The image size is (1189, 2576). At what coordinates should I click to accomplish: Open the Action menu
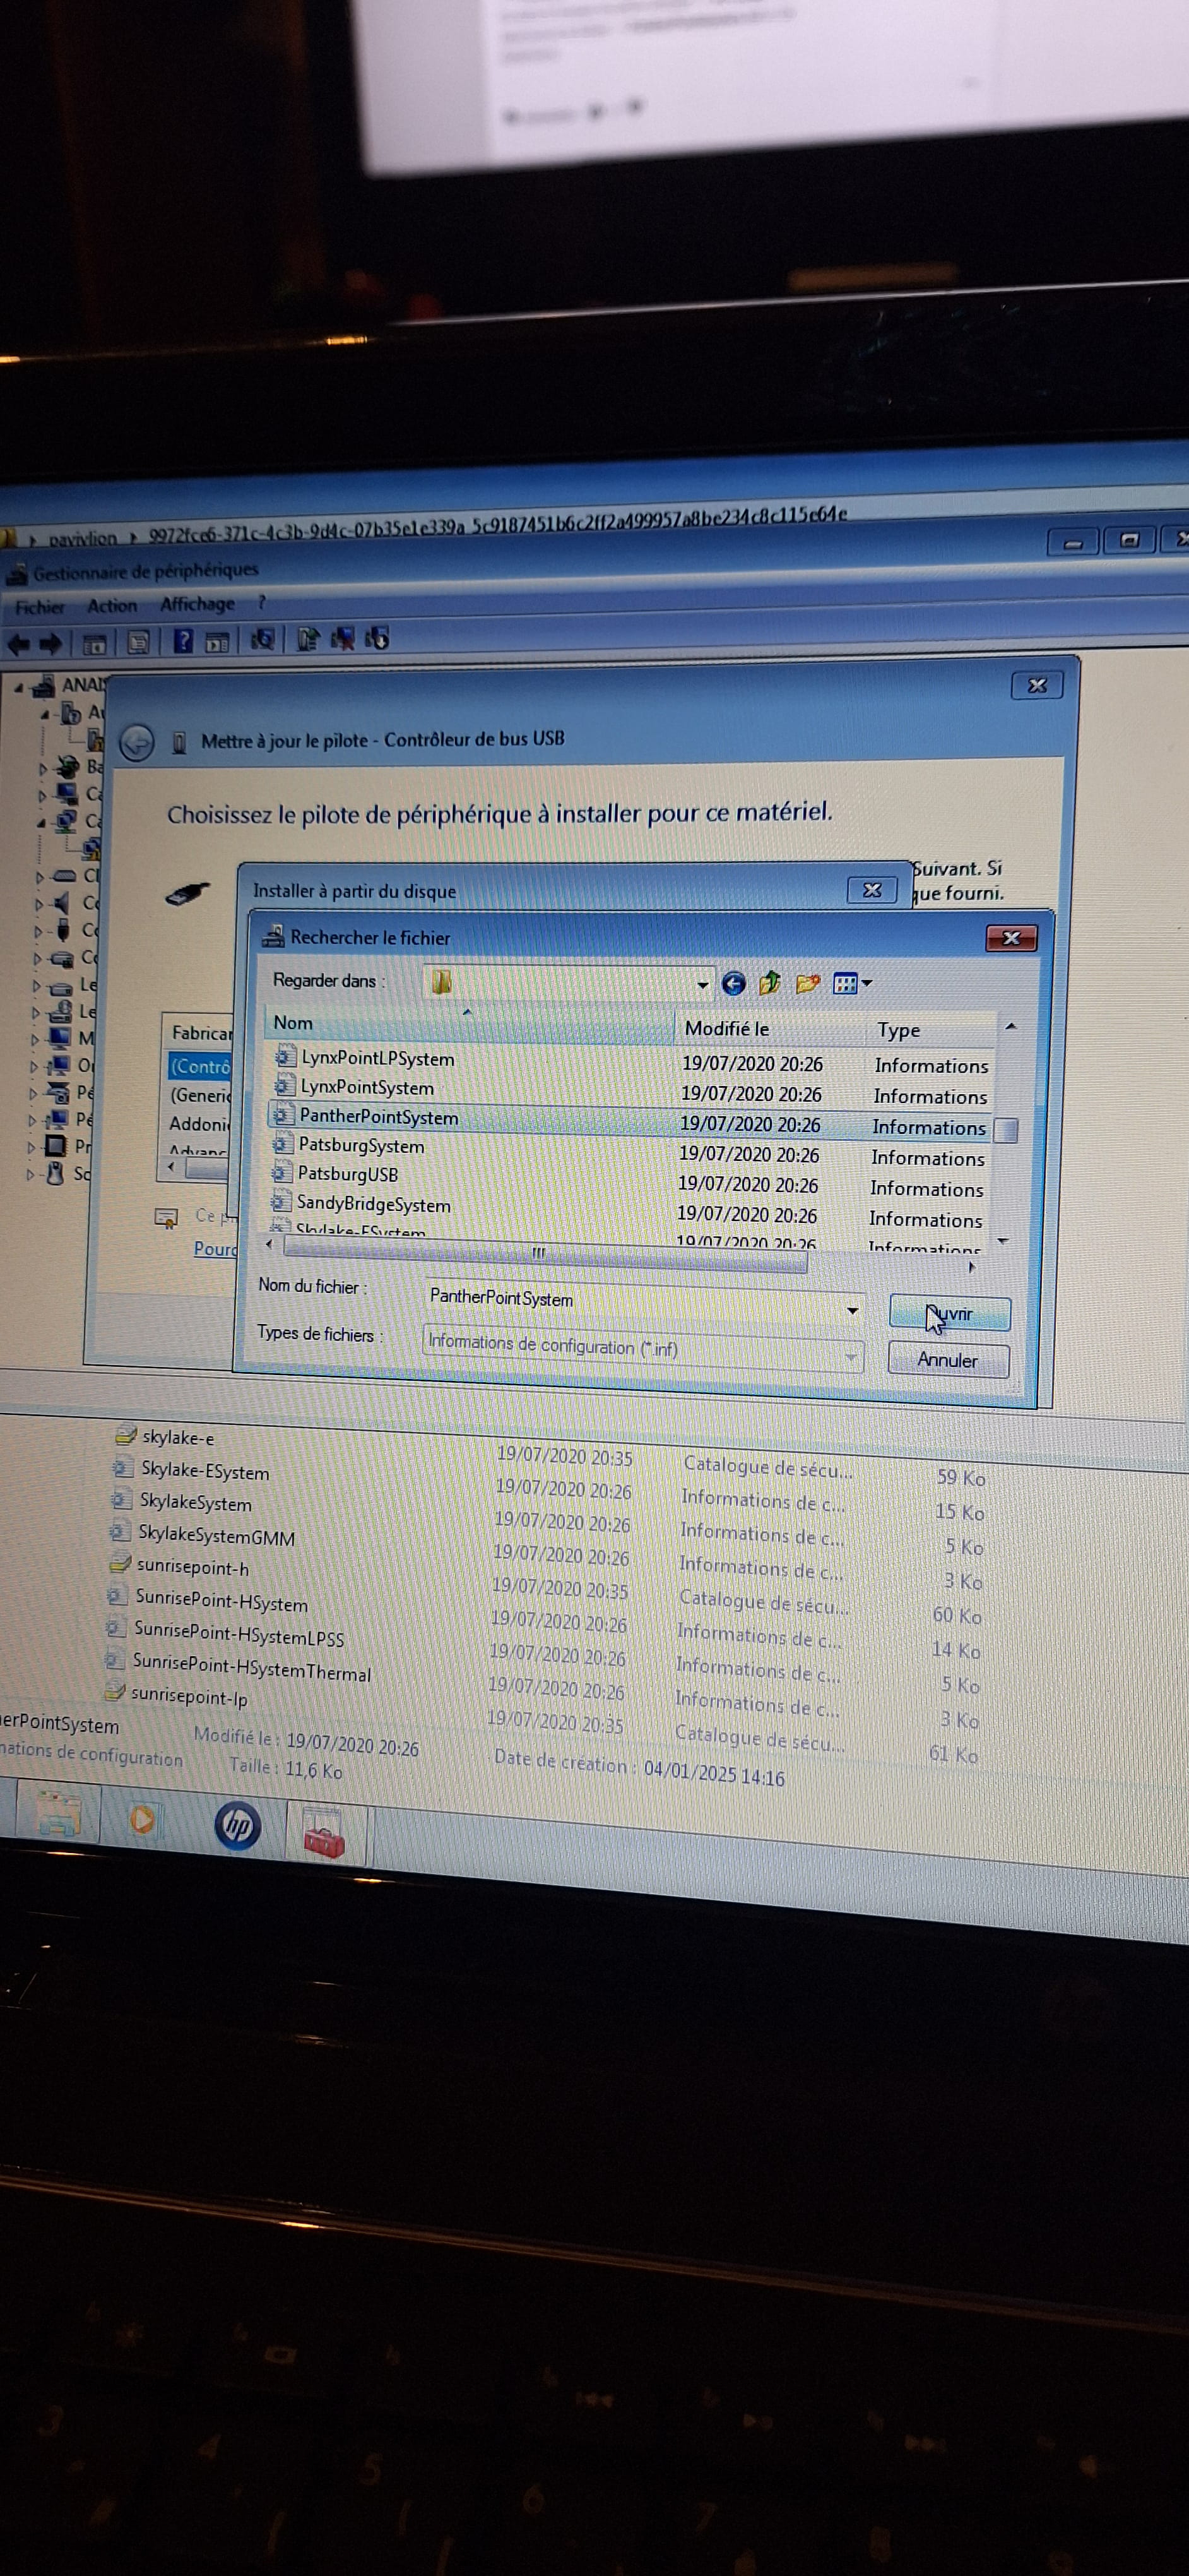point(112,605)
